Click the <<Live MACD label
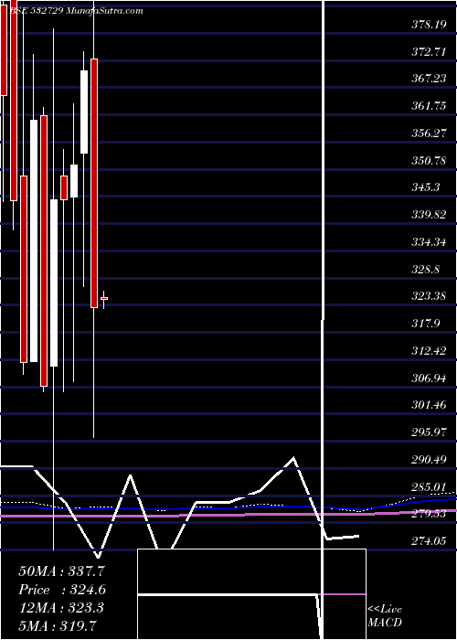 click(385, 616)
